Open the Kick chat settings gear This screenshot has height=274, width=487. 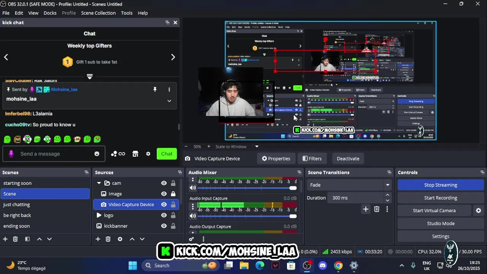pyautogui.click(x=148, y=154)
